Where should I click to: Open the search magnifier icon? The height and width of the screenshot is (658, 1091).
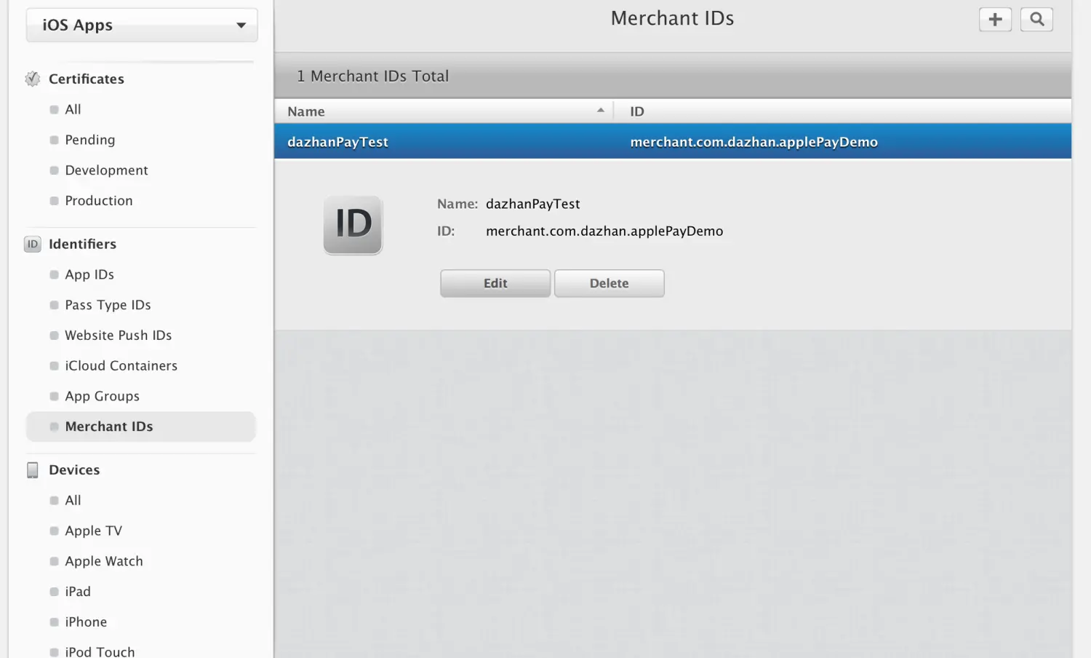(1036, 20)
